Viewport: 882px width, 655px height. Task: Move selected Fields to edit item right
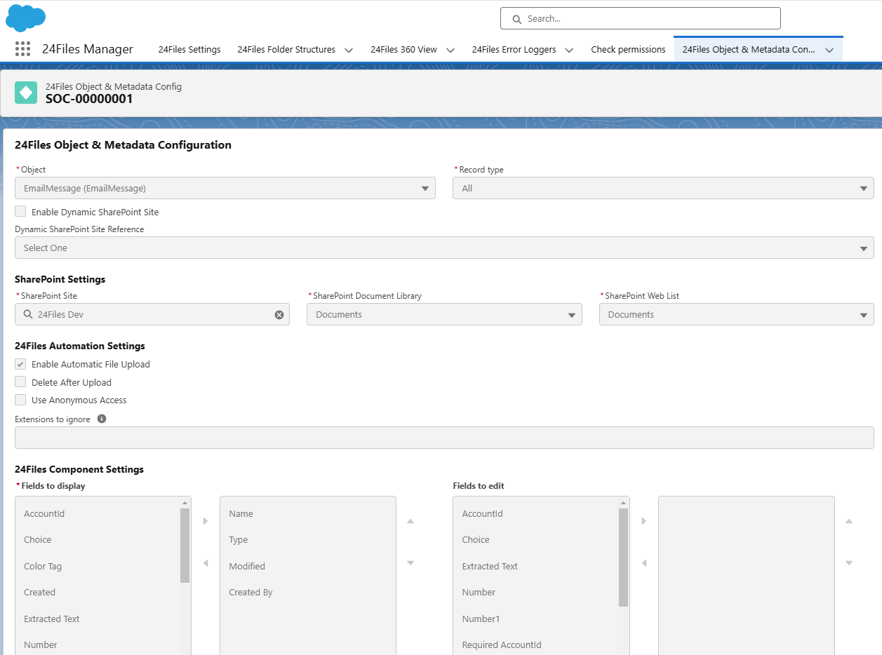point(644,521)
